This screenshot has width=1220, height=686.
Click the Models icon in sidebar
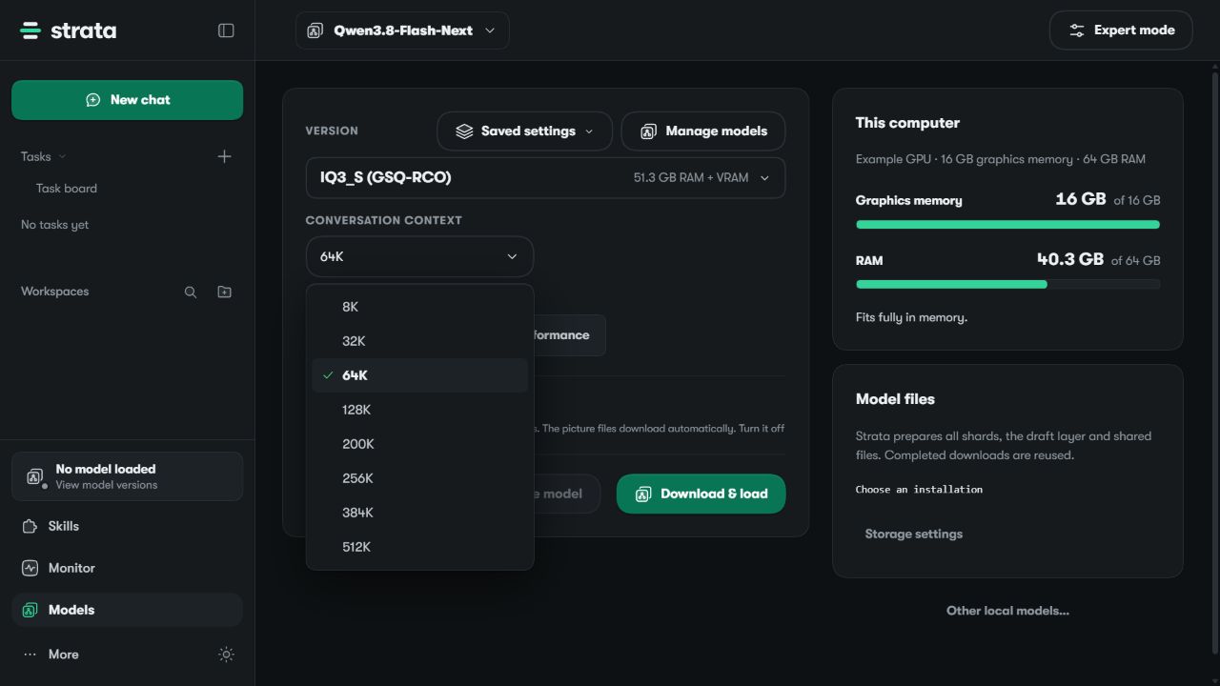[x=30, y=610]
